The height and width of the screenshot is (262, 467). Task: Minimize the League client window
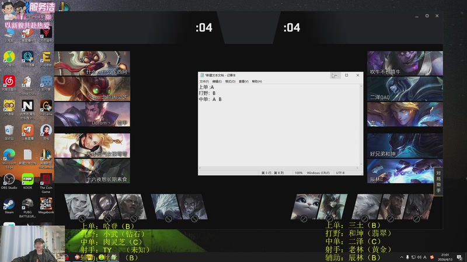click(417, 16)
